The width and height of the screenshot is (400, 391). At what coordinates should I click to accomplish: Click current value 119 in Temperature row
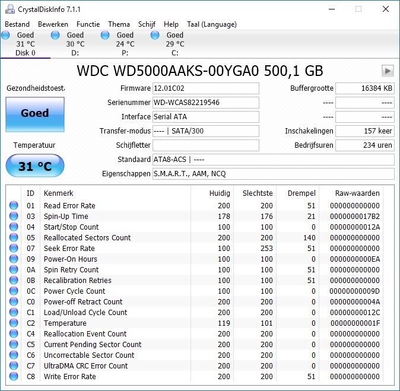pos(224,323)
